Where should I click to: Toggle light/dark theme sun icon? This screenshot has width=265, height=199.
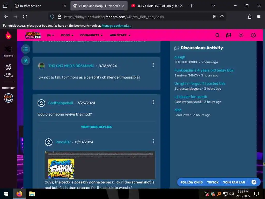click(x=241, y=35)
